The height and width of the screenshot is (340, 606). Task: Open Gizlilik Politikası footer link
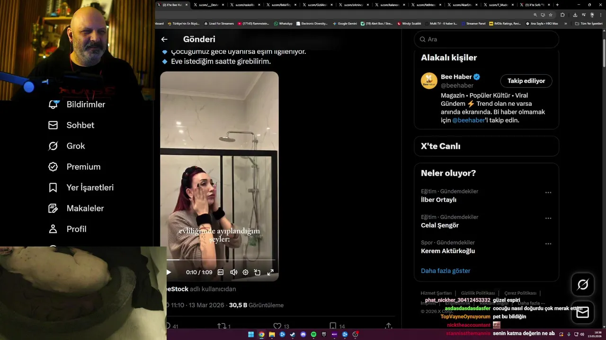(478, 293)
